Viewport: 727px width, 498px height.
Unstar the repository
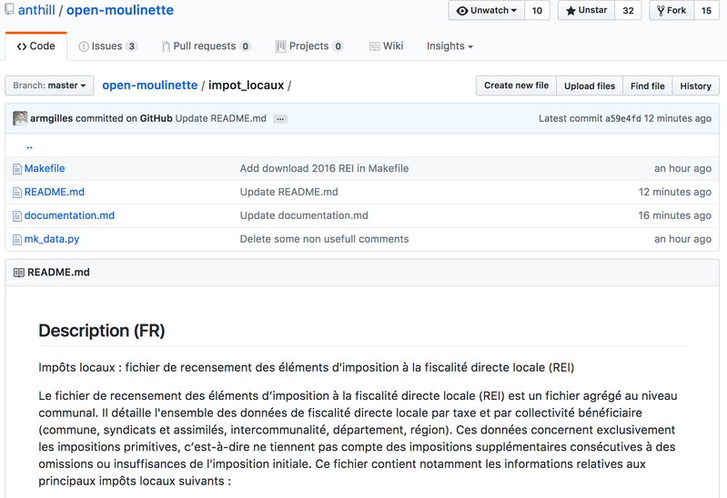coord(587,10)
